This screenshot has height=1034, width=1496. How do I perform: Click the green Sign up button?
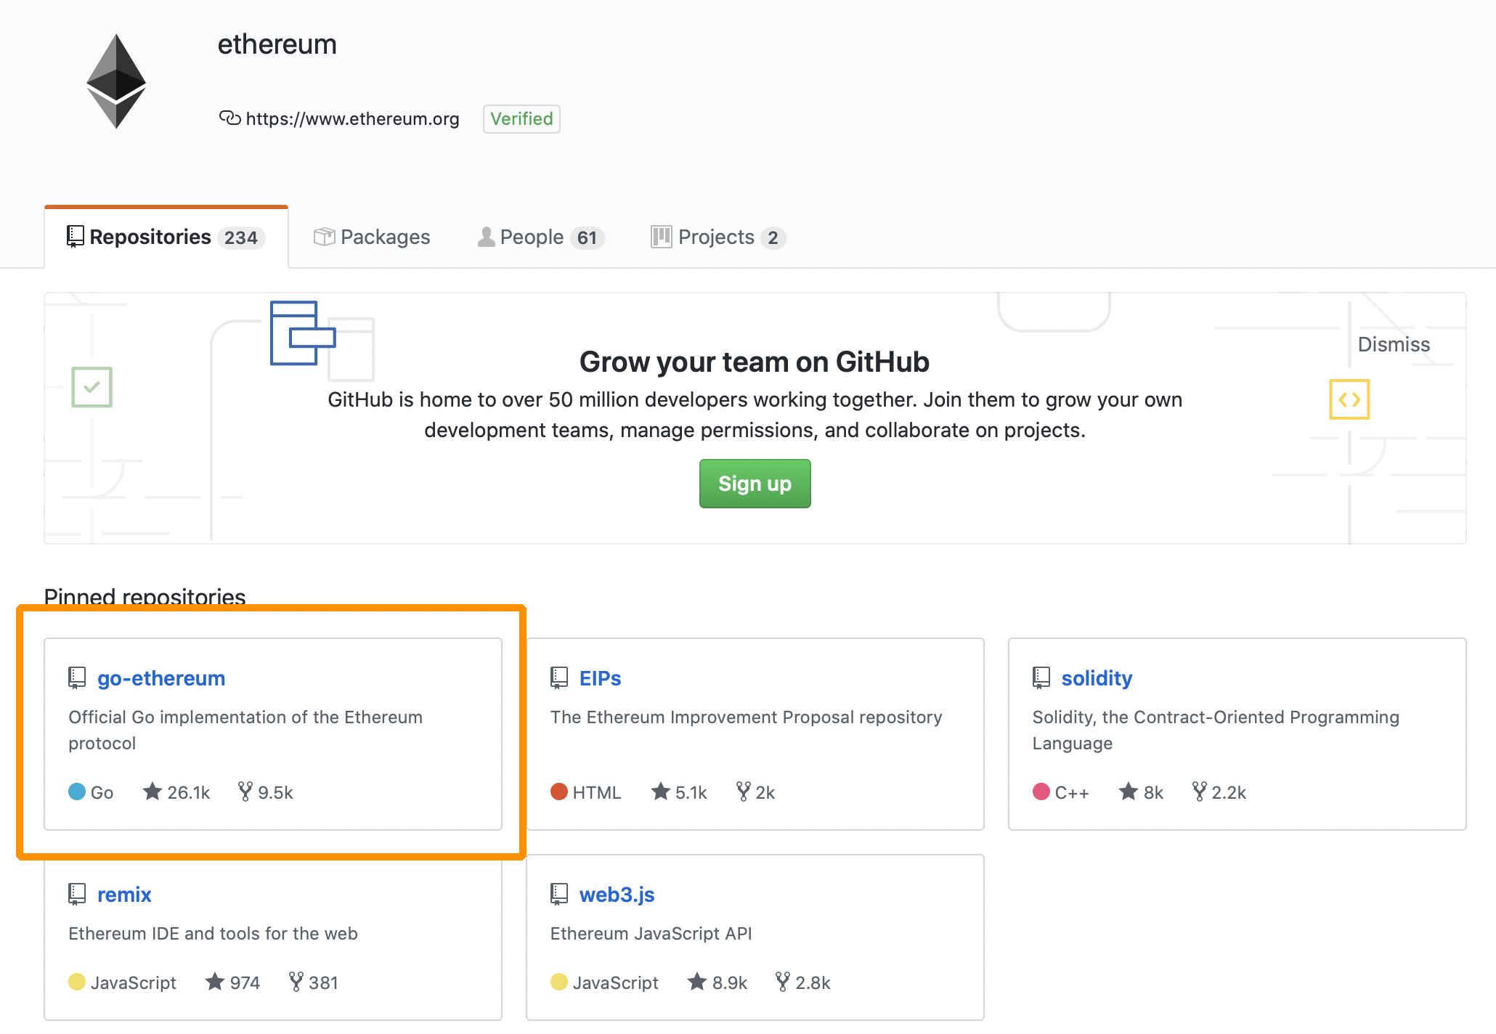tap(755, 484)
